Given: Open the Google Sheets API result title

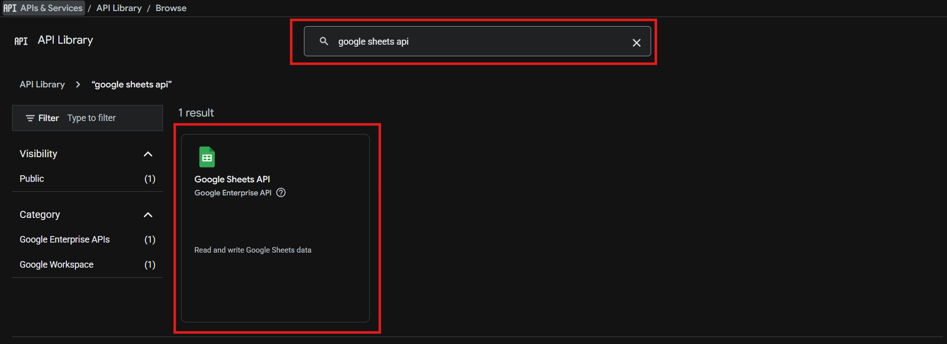Looking at the screenshot, I should [x=232, y=179].
